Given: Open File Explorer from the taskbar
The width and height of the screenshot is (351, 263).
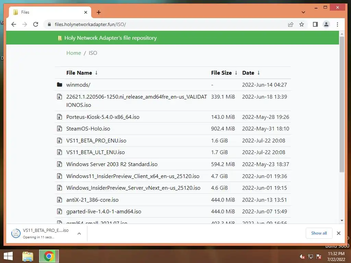Looking at the screenshot, I should [x=28, y=256].
